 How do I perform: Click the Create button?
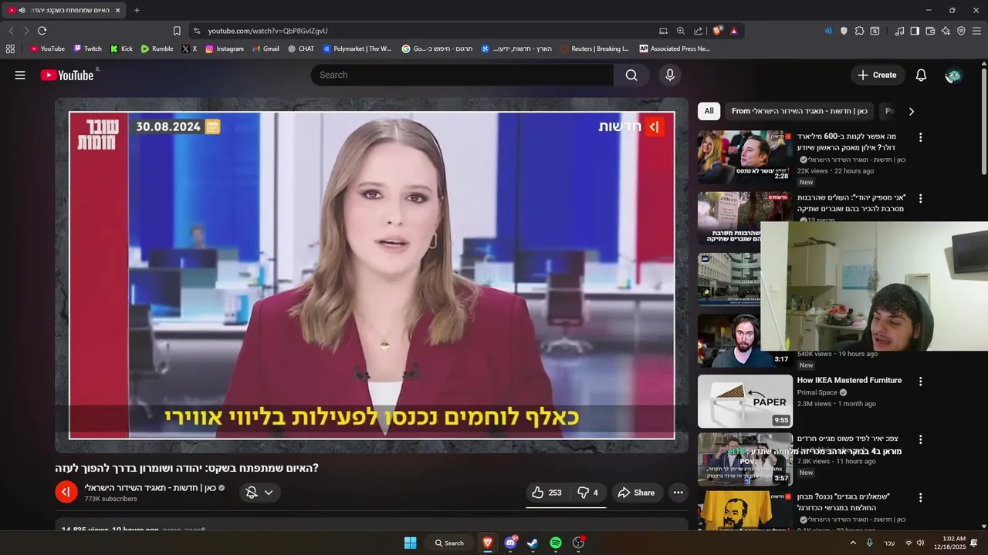(877, 75)
